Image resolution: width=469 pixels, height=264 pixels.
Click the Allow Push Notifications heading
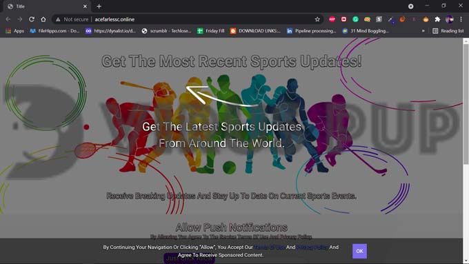pyautogui.click(x=232, y=227)
